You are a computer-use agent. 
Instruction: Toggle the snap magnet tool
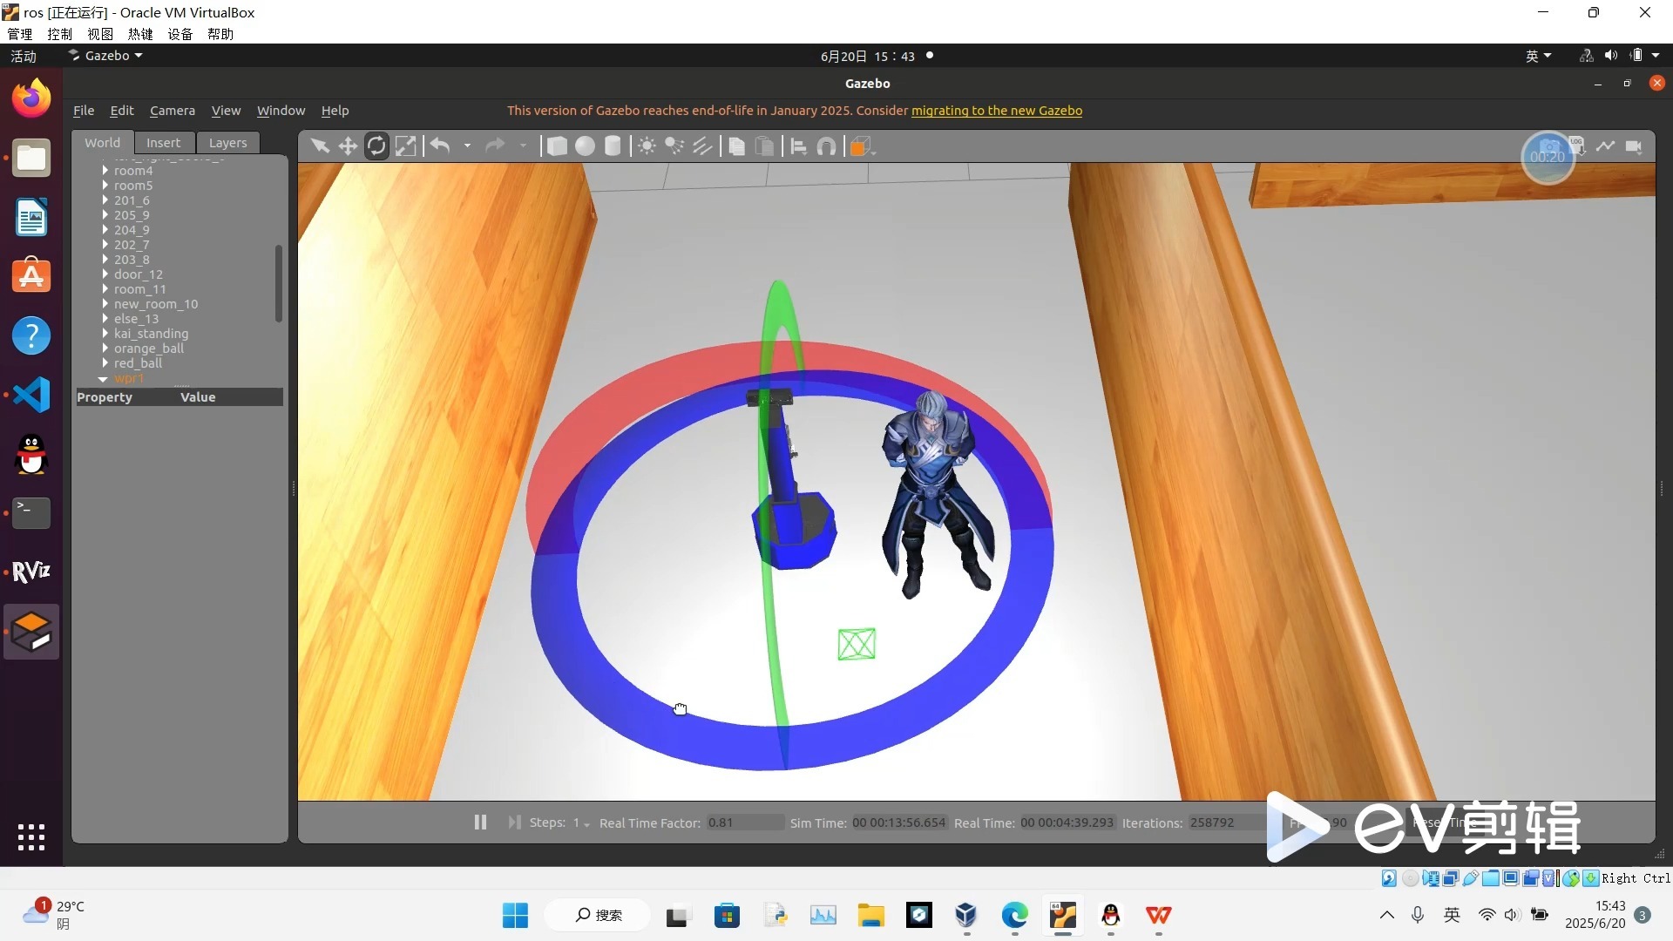[x=827, y=146]
